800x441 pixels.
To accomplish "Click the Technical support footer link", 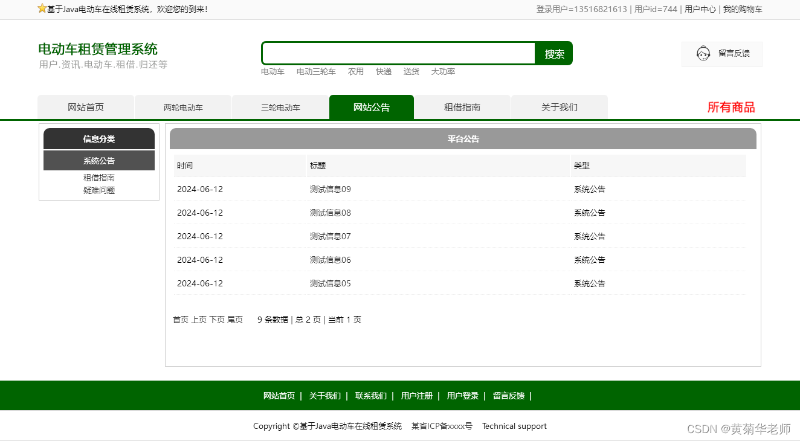I will coord(514,426).
